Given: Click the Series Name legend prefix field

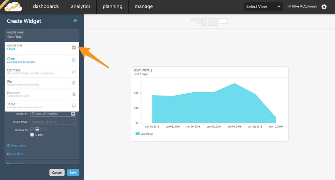Looking at the screenshot, I should tap(53, 122).
